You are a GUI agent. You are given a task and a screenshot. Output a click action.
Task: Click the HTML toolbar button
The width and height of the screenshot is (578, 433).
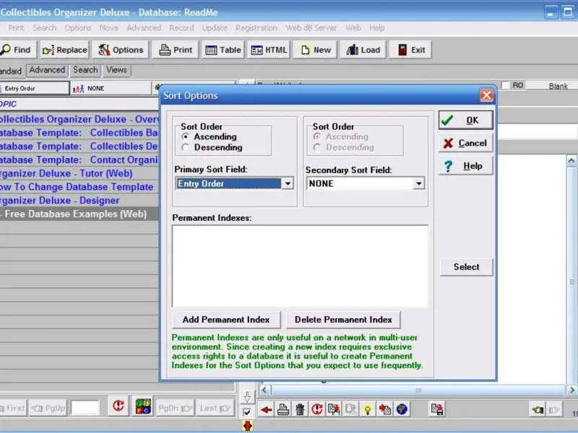point(269,50)
